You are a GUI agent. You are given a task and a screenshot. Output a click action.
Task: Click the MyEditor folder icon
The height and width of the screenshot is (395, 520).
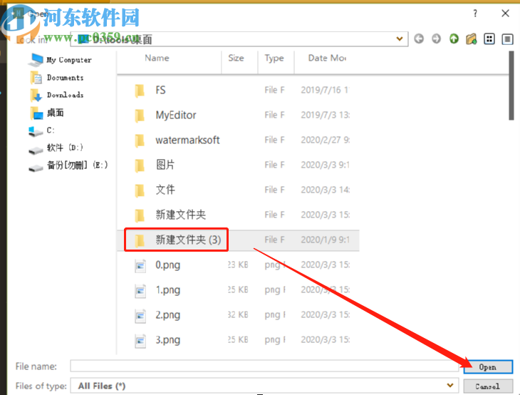(x=140, y=116)
